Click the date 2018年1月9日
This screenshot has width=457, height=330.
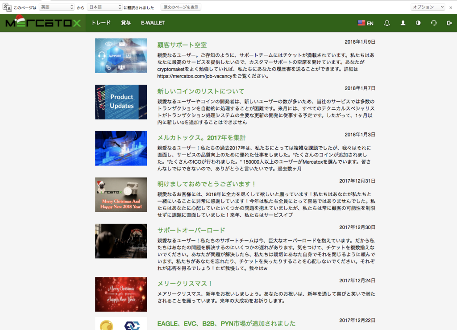(360, 42)
